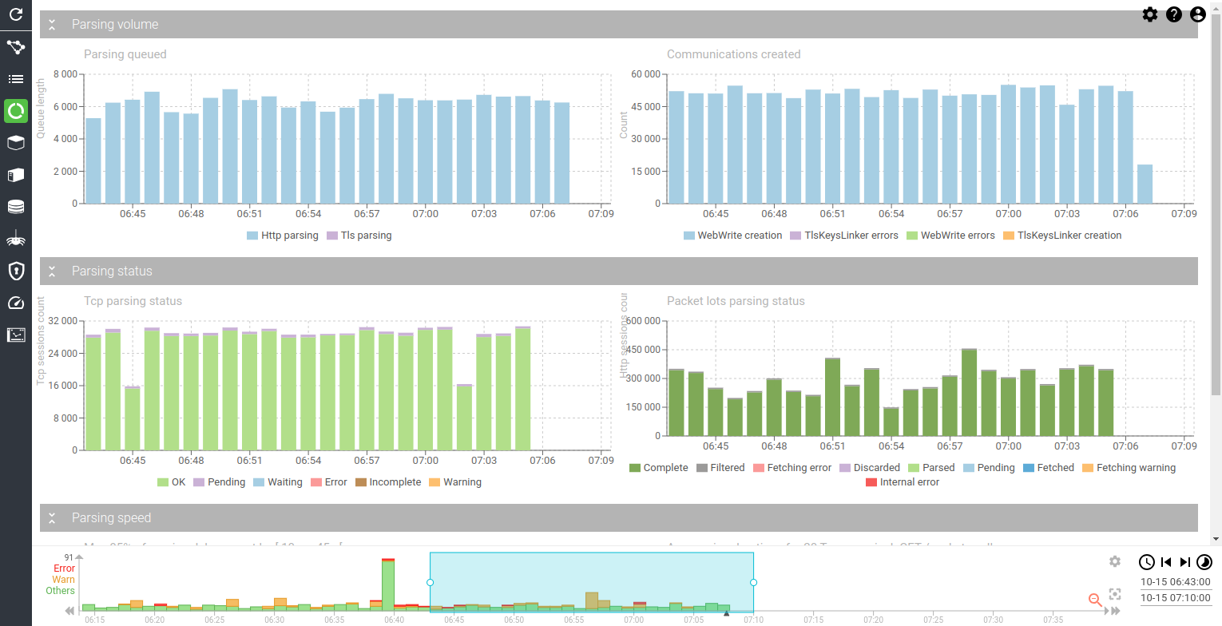This screenshot has width=1222, height=626.
Task: Toggle the Tcp status Pending legend series
Action: [219, 482]
